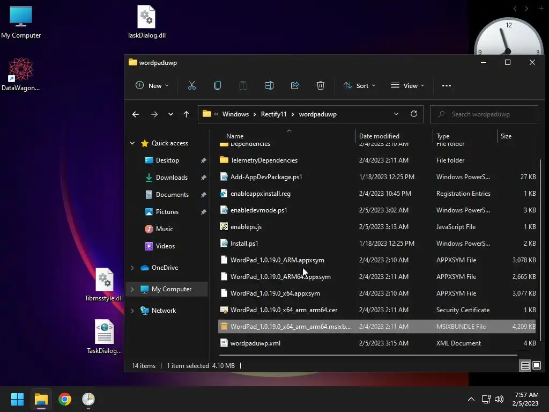Expand the My Computer tree node
The width and height of the screenshot is (549, 412).
click(x=132, y=289)
